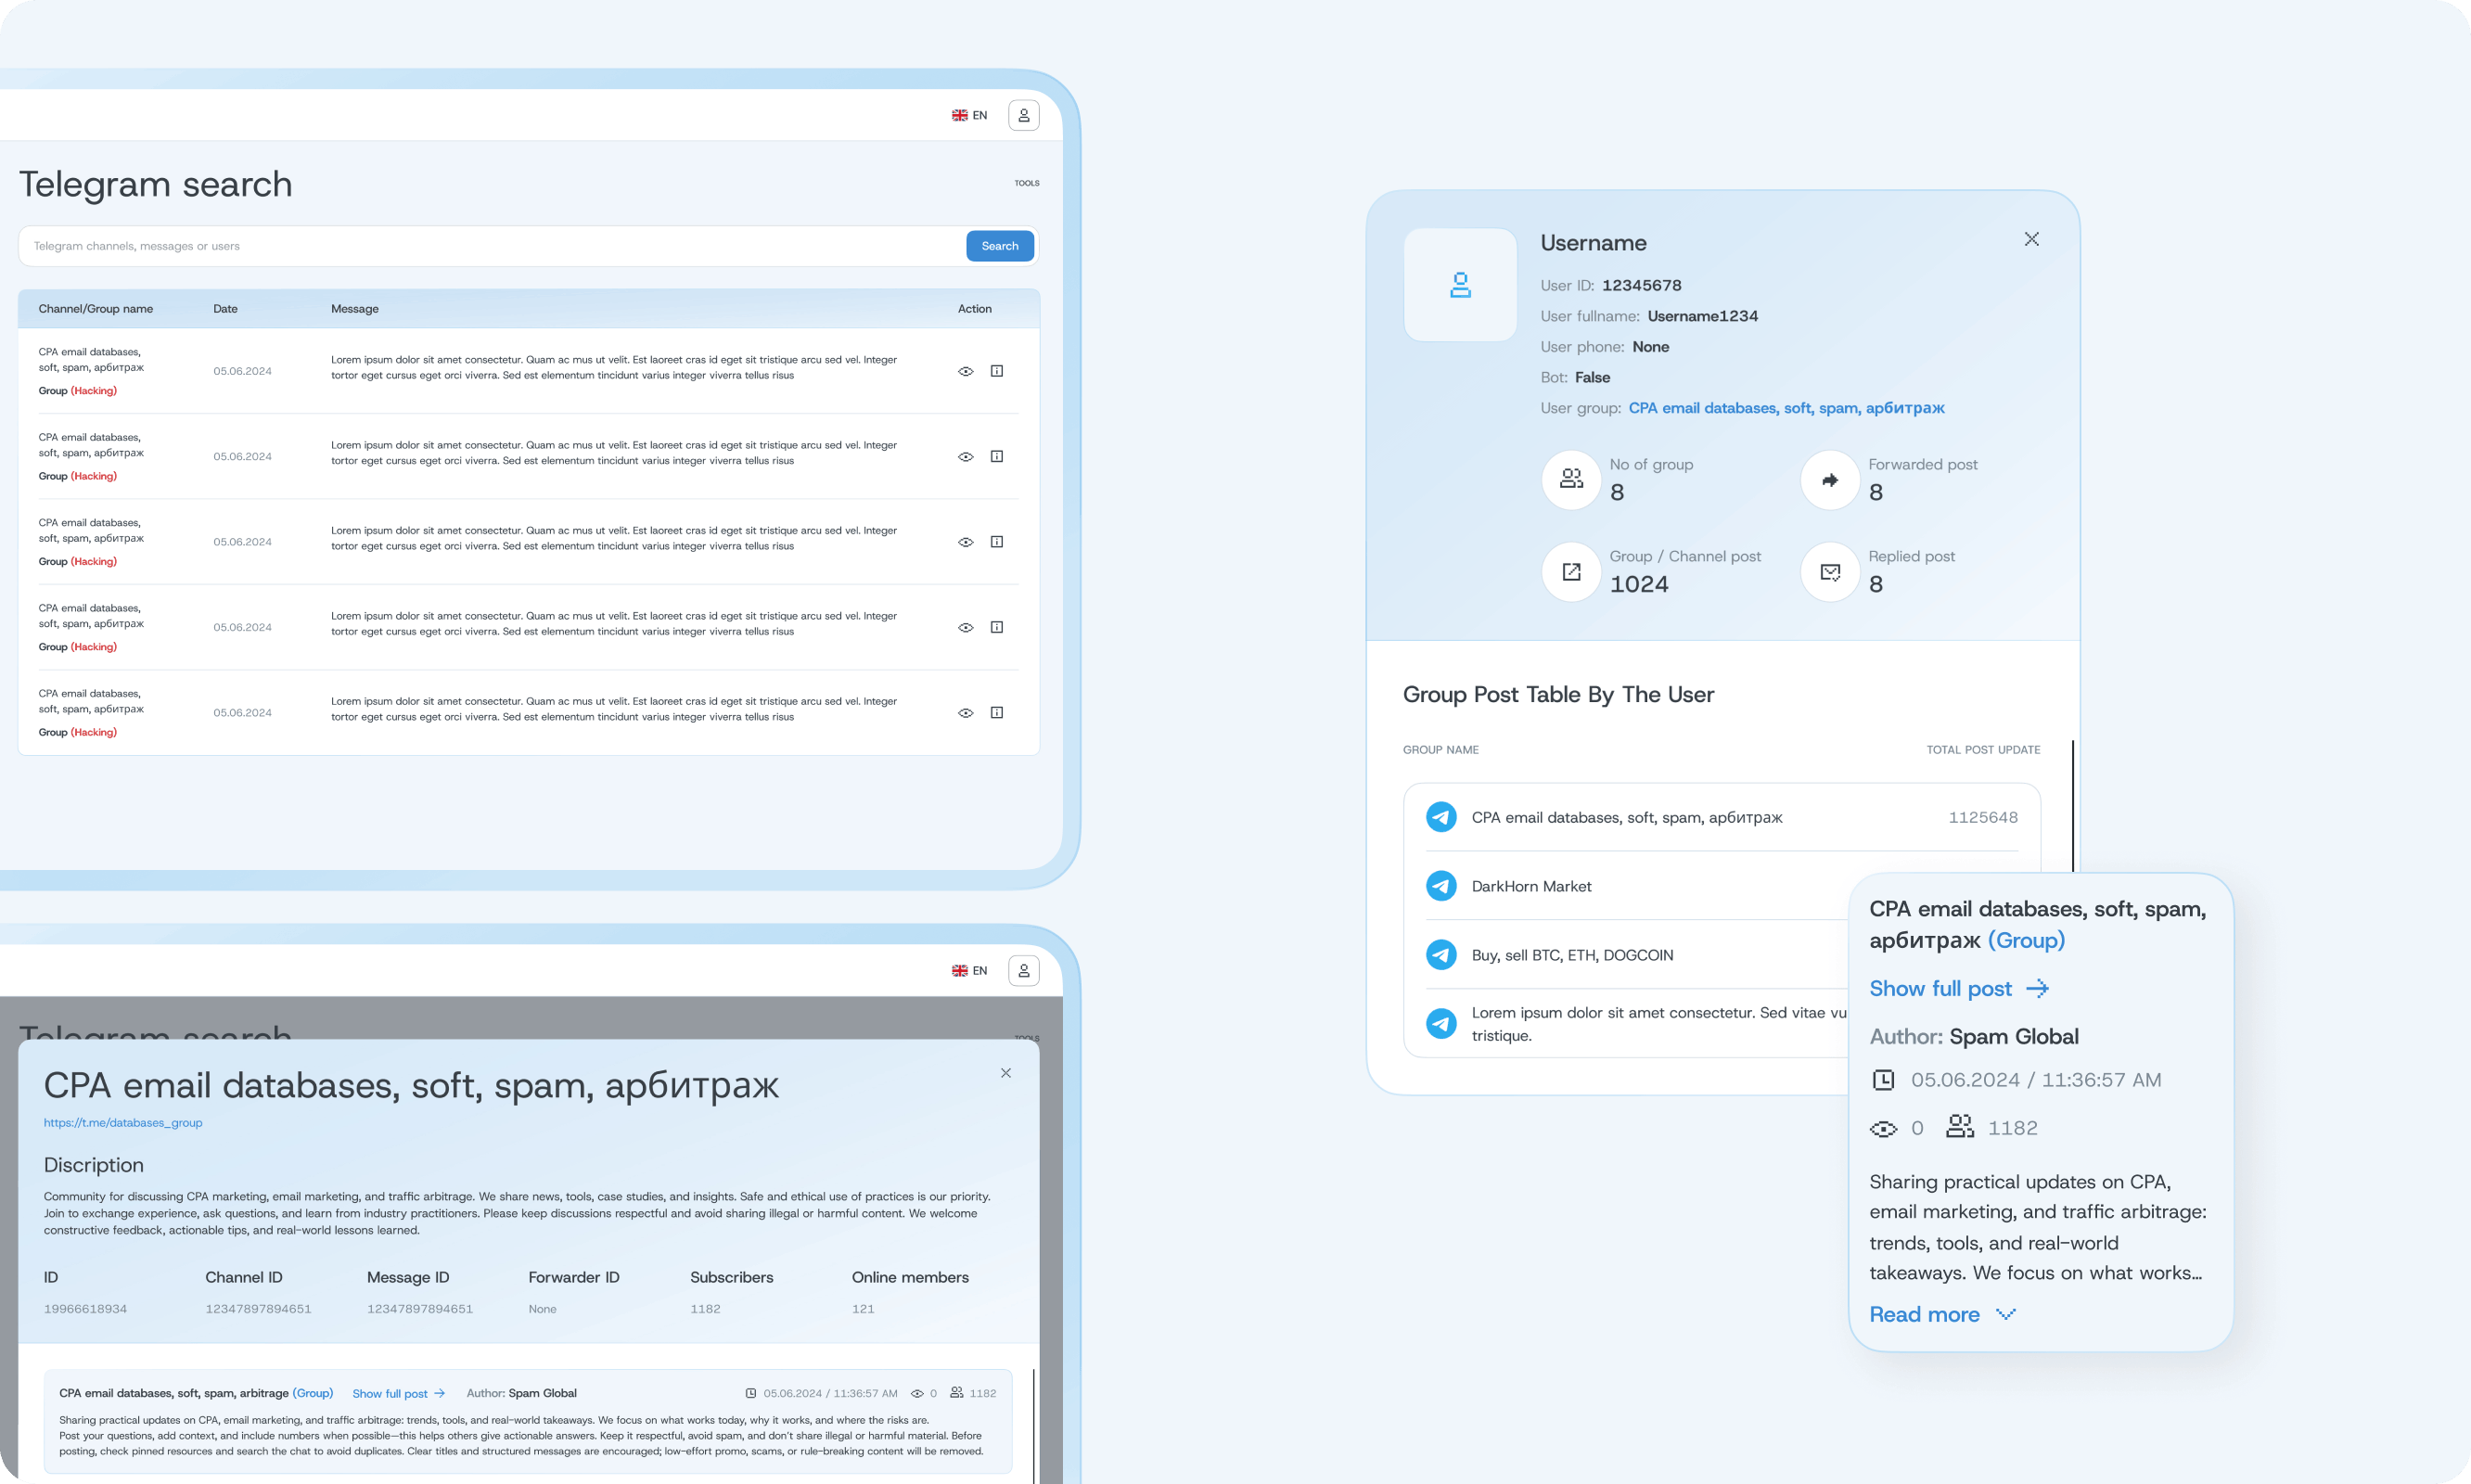Click the Telegram channels search input field
The width and height of the screenshot is (2471, 1484).
[x=490, y=246]
